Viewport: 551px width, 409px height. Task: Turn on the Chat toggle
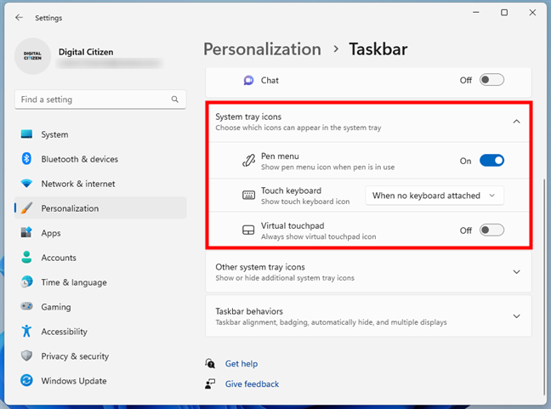click(491, 81)
